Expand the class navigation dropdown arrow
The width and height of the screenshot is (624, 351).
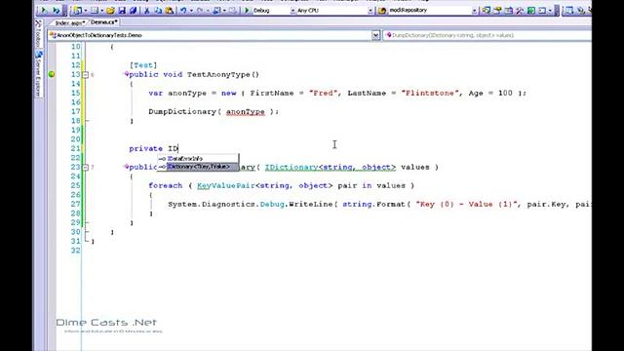pyautogui.click(x=375, y=35)
